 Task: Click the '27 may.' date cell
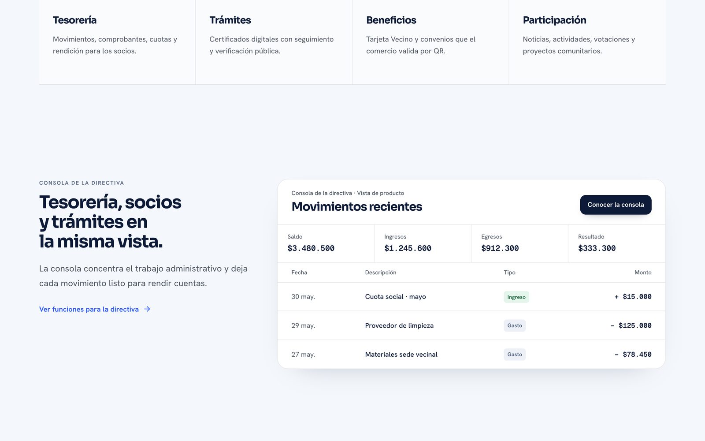tap(303, 355)
